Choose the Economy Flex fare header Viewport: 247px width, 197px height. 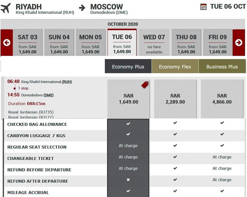point(175,67)
